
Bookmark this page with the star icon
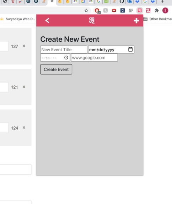pyautogui.click(x=86, y=11)
